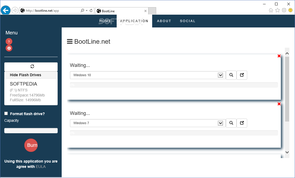Open the SOCIAL nav item

[188, 21]
